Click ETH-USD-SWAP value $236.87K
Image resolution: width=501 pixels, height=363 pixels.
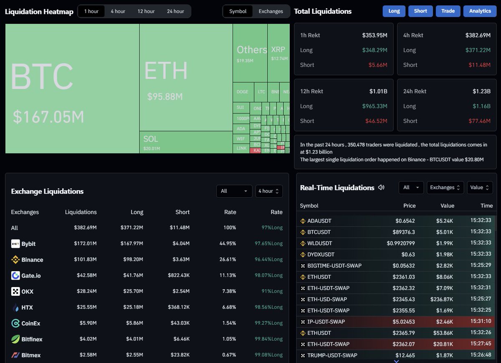(x=442, y=299)
